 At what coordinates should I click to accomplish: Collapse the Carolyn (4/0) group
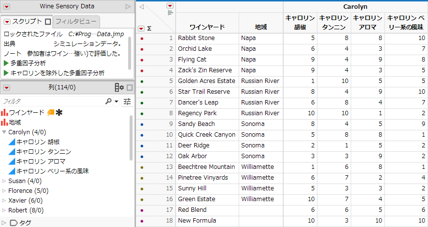(x=4, y=132)
